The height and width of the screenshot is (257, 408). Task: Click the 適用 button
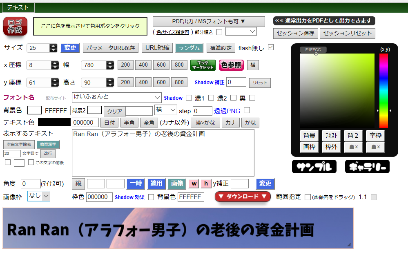click(156, 183)
